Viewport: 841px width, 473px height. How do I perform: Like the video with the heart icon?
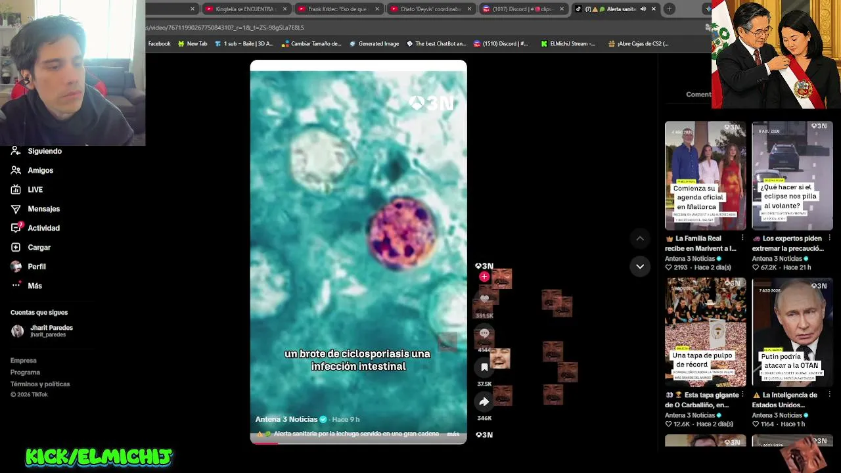(484, 299)
